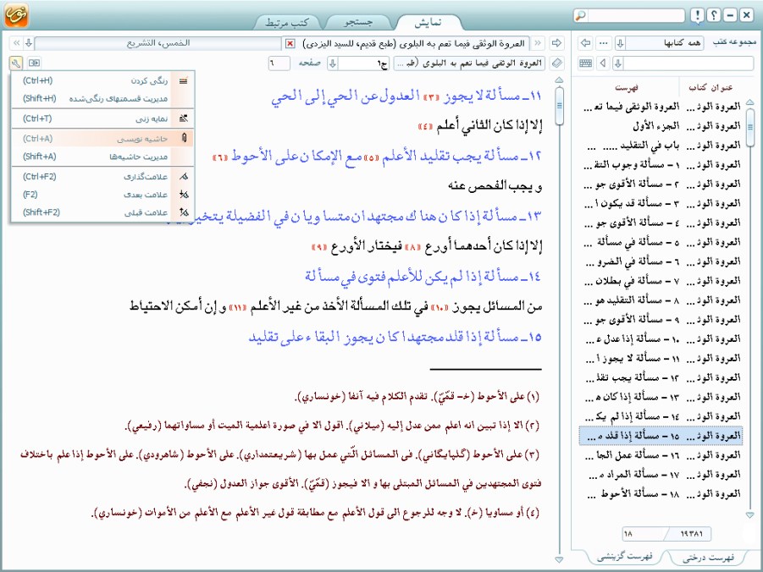763x572 pixels.
Task: Choose علامت بعدی menu entry
Action: (102, 195)
